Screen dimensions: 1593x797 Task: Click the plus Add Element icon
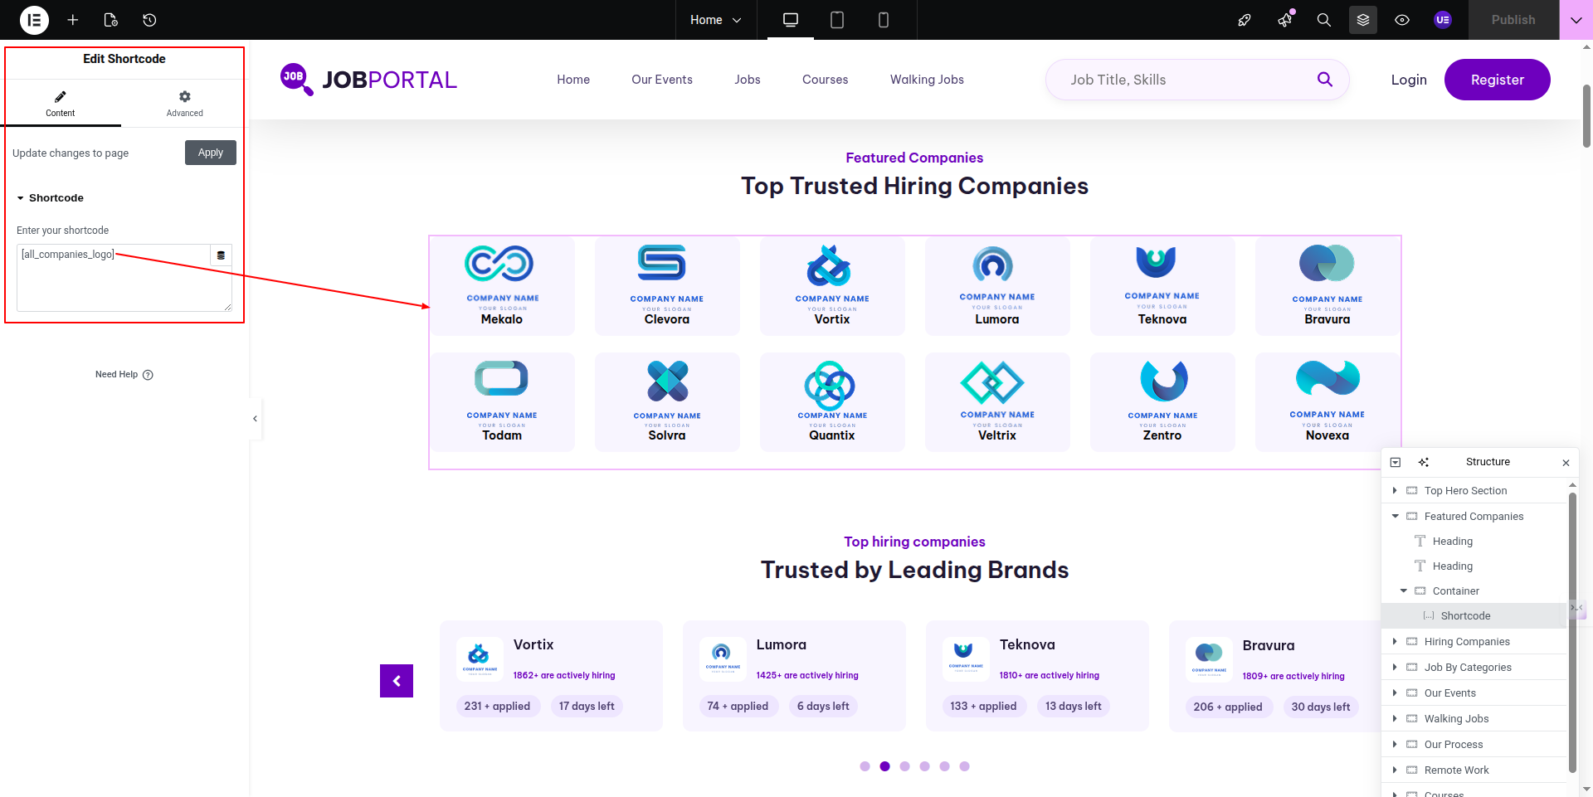73,20
